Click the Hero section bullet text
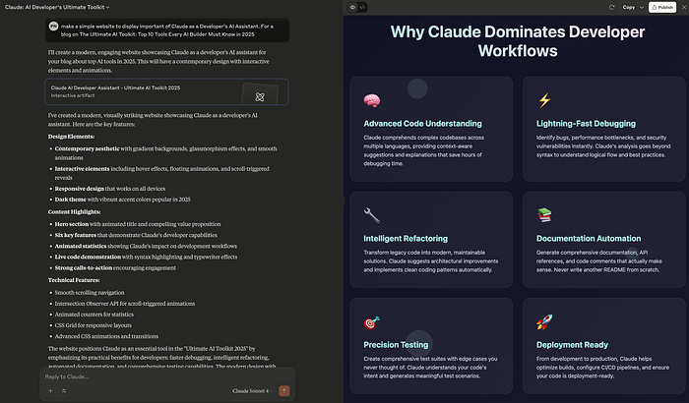The image size is (689, 403). pos(138,224)
